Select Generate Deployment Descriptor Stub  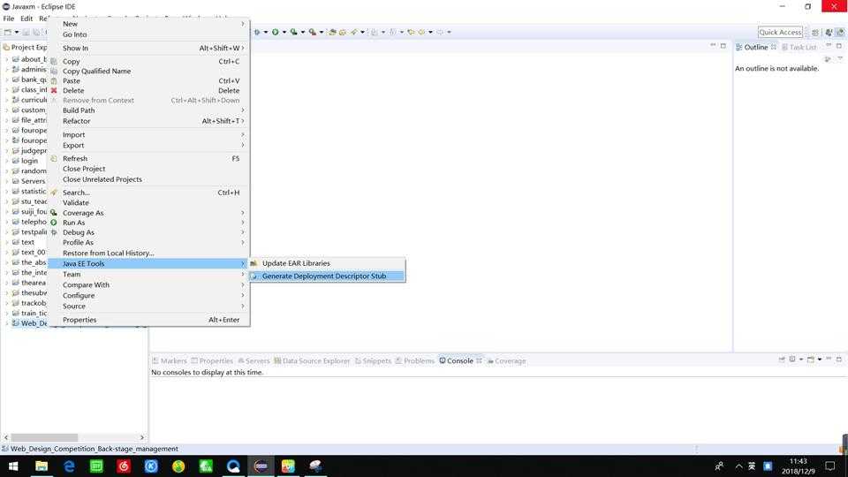(327, 276)
